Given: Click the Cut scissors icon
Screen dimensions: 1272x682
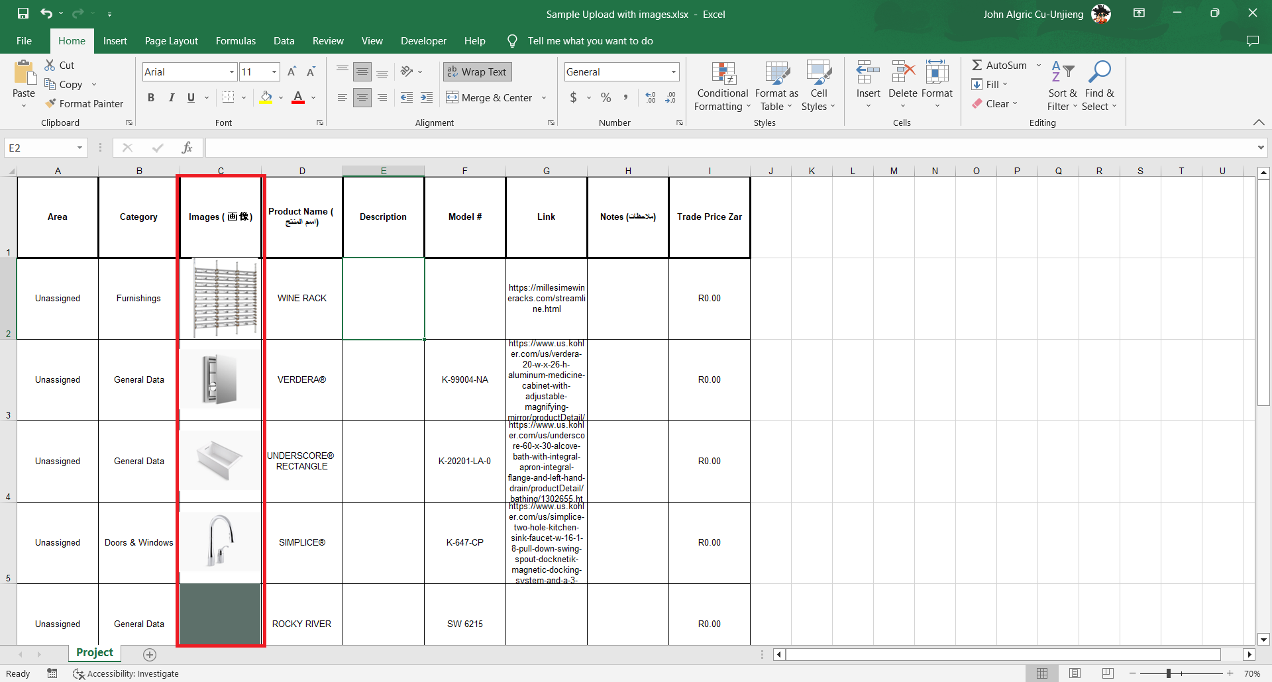Looking at the screenshot, I should pos(50,65).
